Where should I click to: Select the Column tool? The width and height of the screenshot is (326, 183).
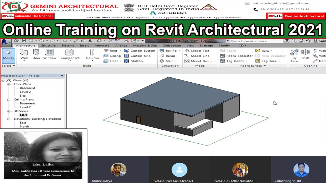tap(92, 55)
